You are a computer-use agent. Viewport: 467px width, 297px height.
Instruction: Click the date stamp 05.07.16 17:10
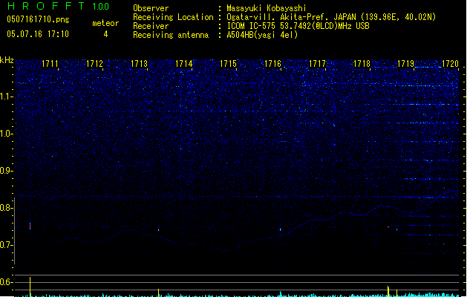(x=38, y=34)
